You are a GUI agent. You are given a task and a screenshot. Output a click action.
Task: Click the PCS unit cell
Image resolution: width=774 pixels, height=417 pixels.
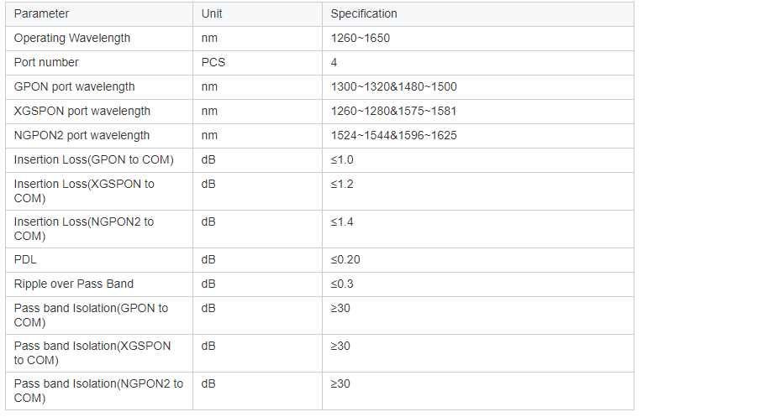[x=213, y=62]
